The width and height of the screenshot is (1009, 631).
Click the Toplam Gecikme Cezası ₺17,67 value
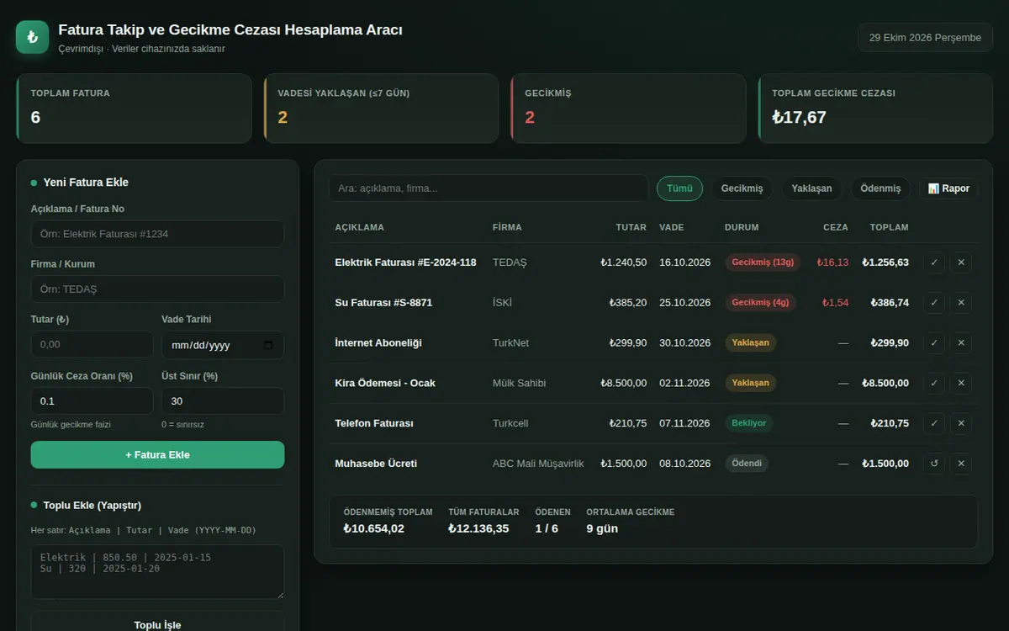pos(800,117)
